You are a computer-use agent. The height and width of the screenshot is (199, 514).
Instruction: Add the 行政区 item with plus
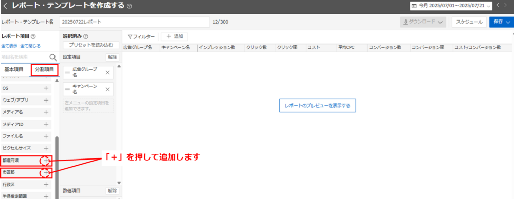[46, 185]
